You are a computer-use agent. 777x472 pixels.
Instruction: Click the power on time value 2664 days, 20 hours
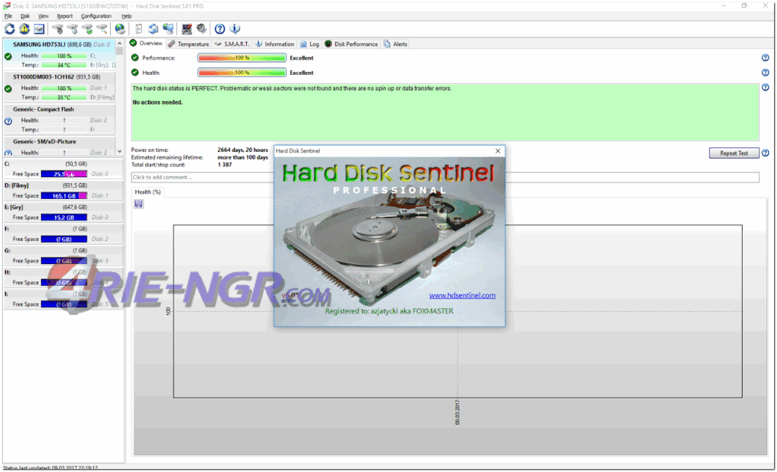tap(242, 150)
